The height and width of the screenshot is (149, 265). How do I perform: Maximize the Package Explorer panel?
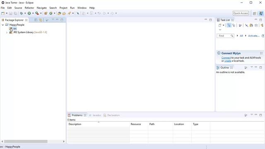pyautogui.click(x=62, y=20)
